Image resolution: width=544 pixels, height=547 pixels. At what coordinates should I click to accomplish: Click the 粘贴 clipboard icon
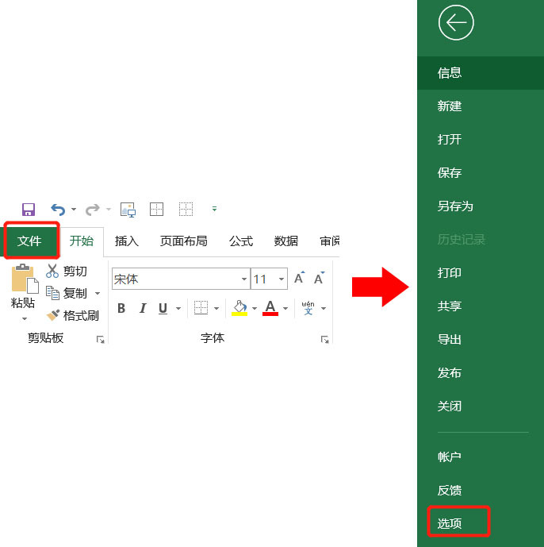(x=25, y=279)
